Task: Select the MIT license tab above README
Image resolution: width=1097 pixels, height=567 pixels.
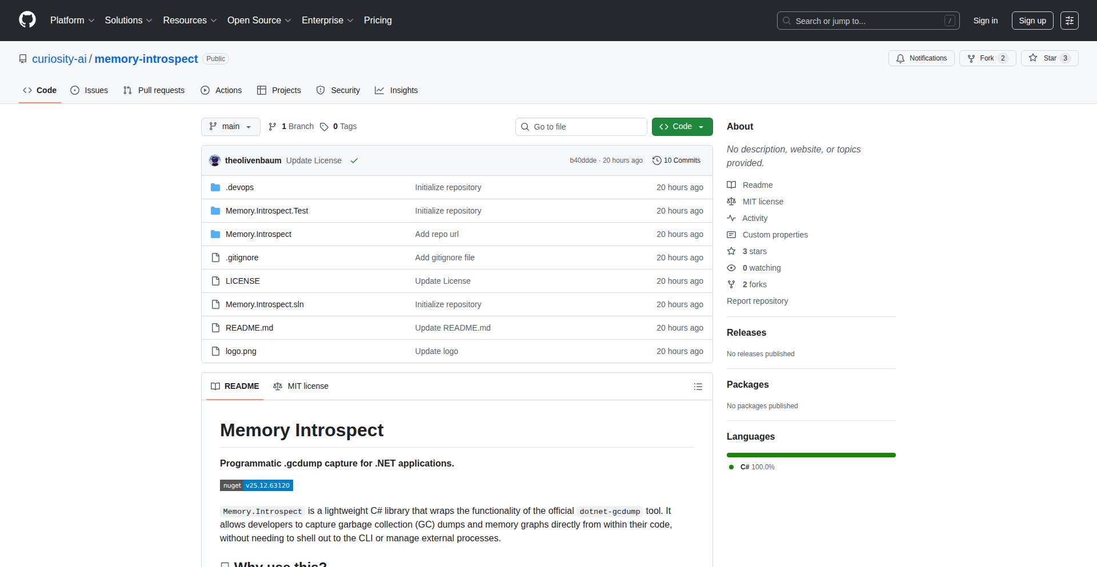Action: (301, 387)
